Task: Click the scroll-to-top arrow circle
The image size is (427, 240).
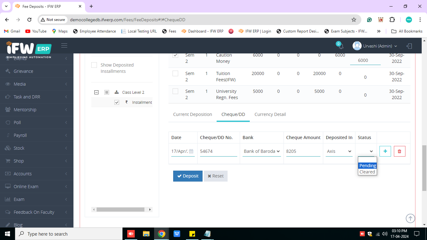Action: click(410, 218)
